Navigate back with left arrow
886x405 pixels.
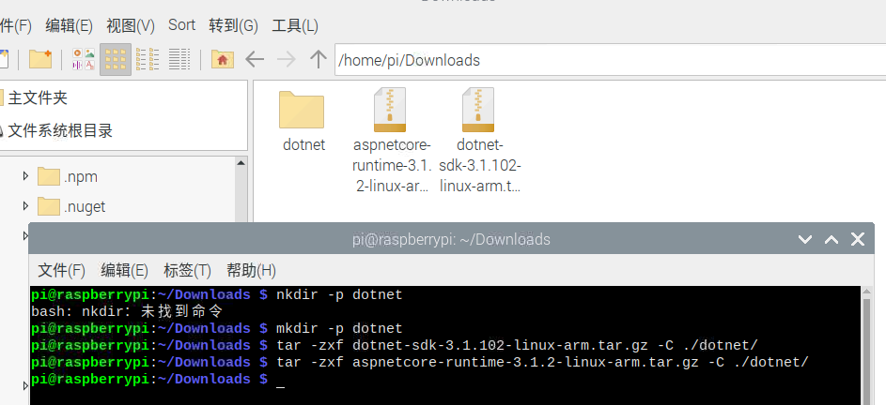click(x=255, y=59)
